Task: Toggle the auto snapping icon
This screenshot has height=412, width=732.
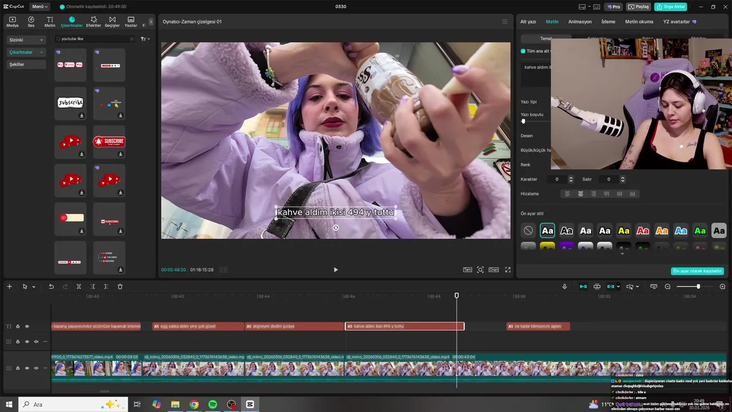Action: pos(597,287)
